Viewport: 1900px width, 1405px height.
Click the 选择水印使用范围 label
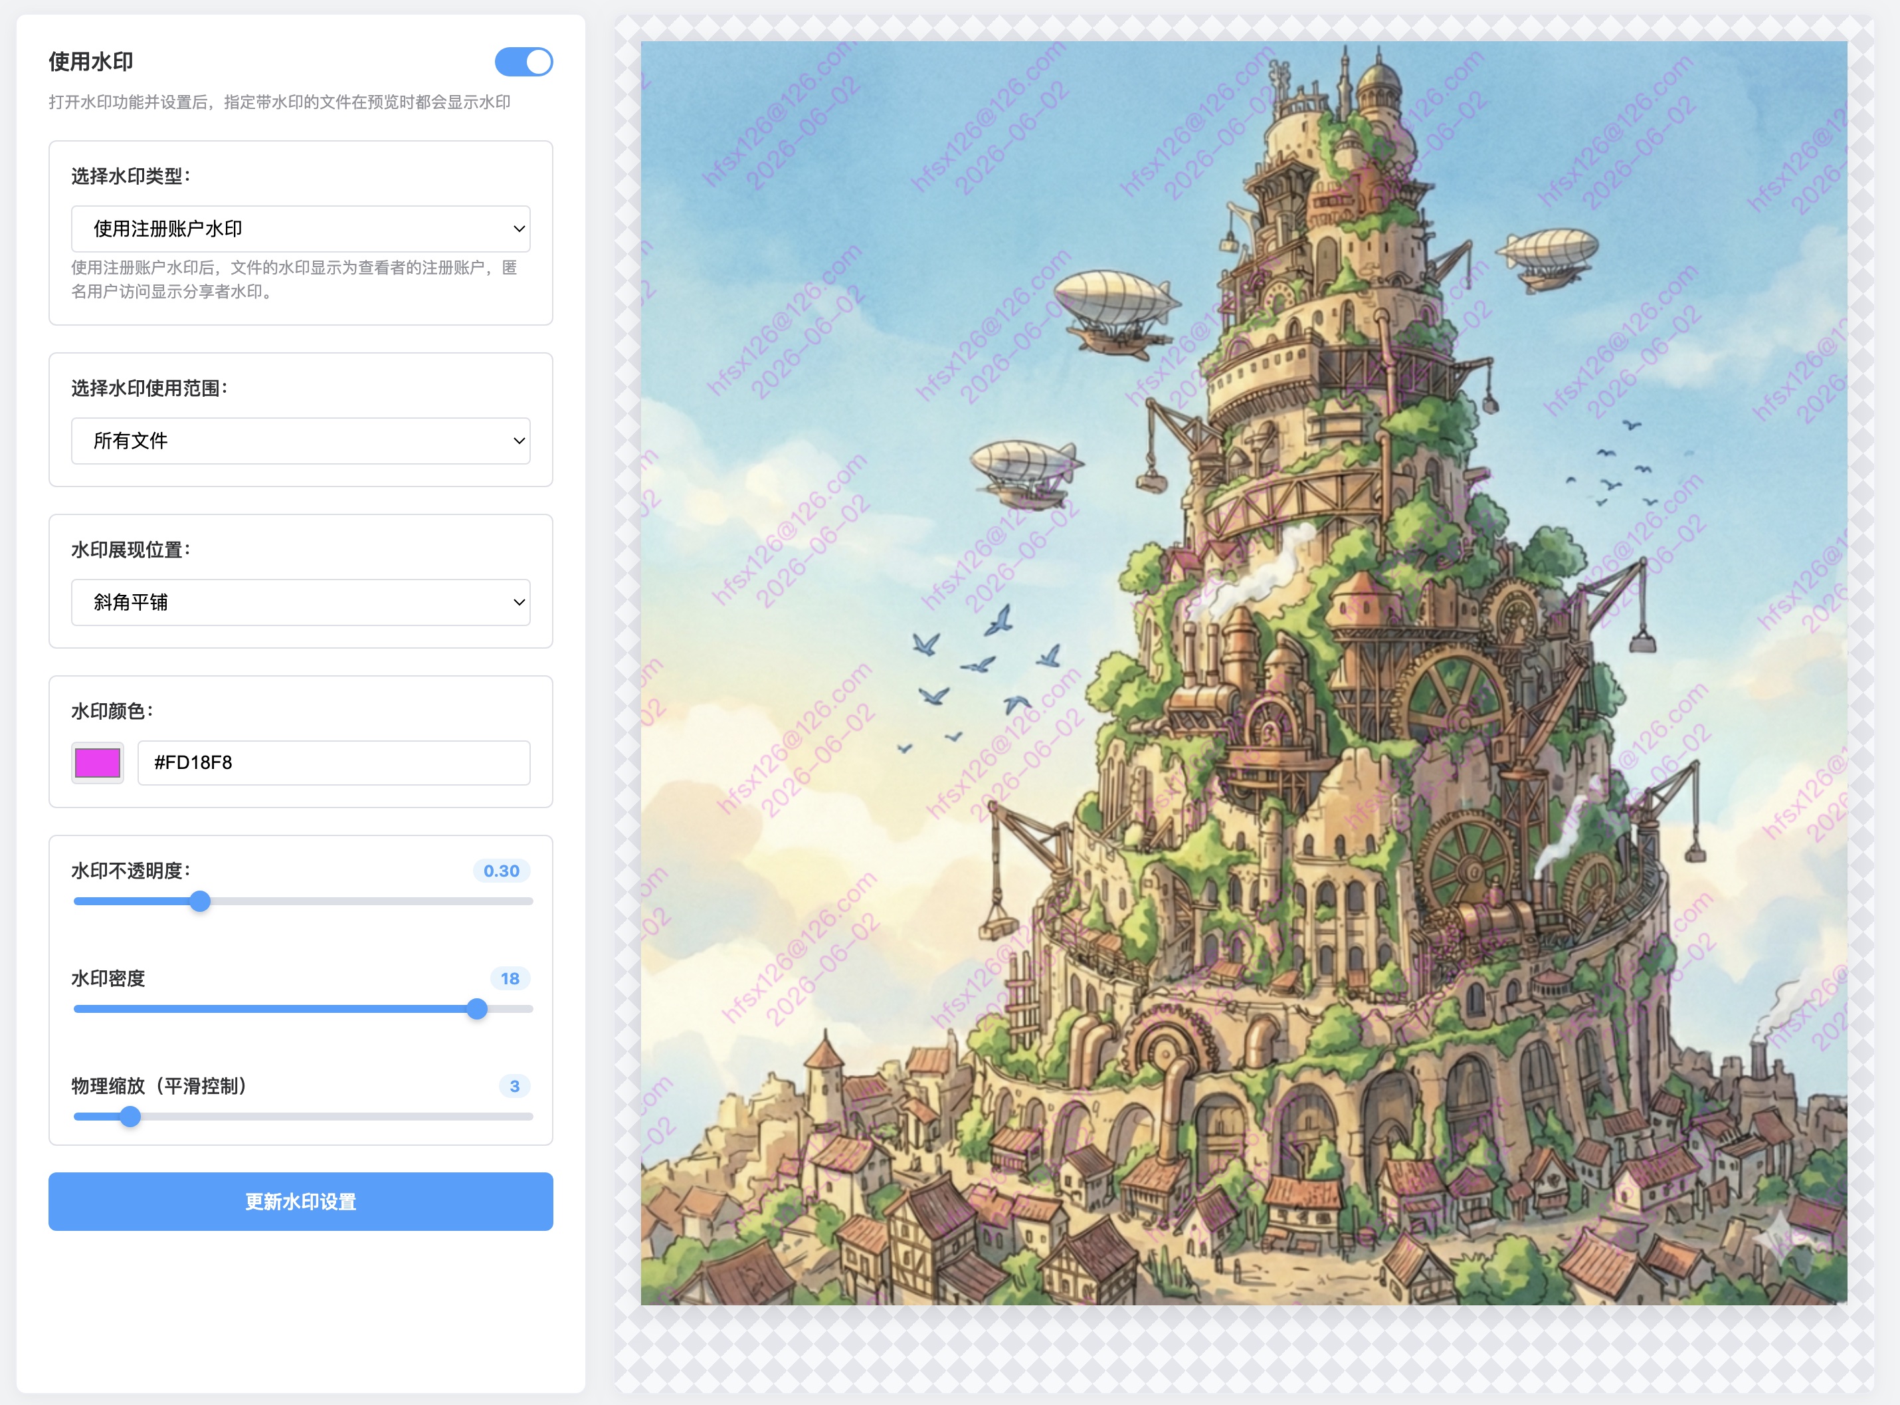point(149,389)
